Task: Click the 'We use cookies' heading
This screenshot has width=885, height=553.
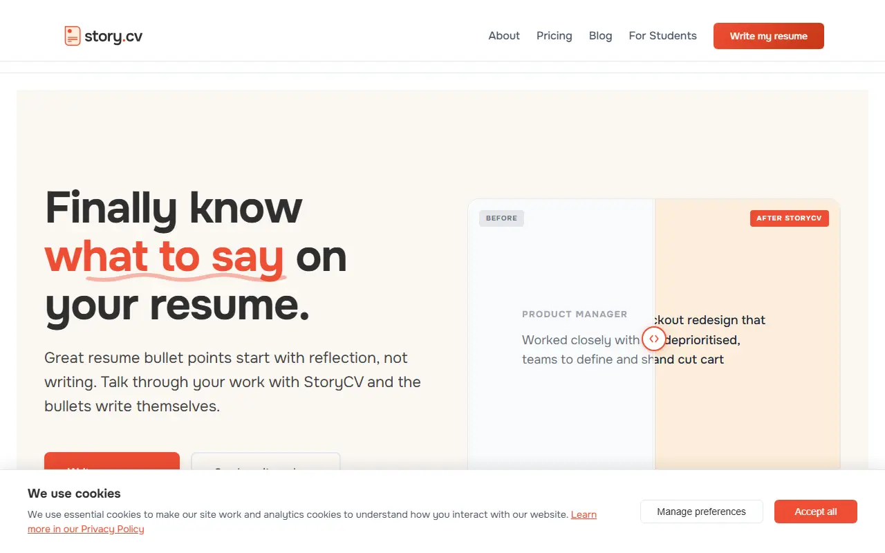Action: click(x=74, y=494)
